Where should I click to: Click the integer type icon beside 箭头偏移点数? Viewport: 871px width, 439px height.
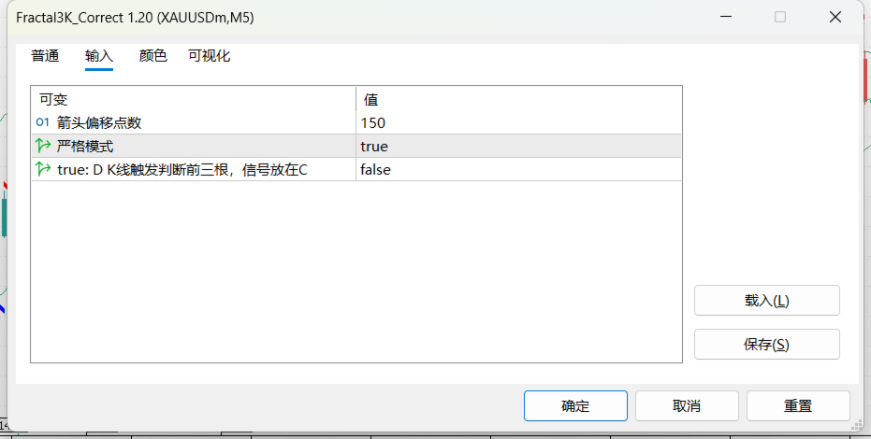click(x=43, y=122)
